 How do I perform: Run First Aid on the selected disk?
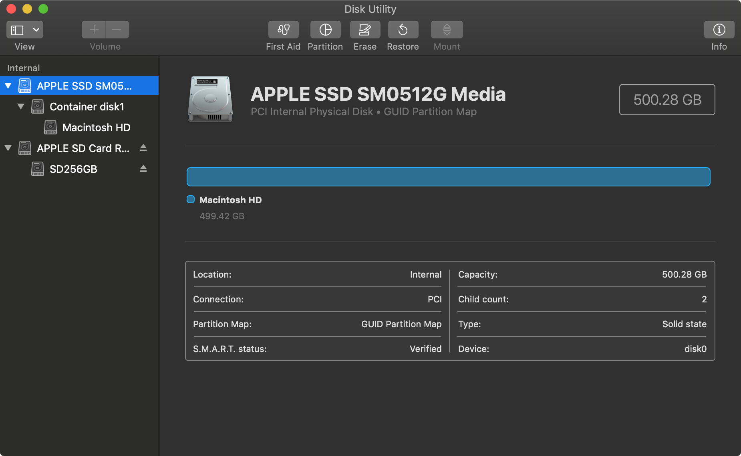click(283, 30)
